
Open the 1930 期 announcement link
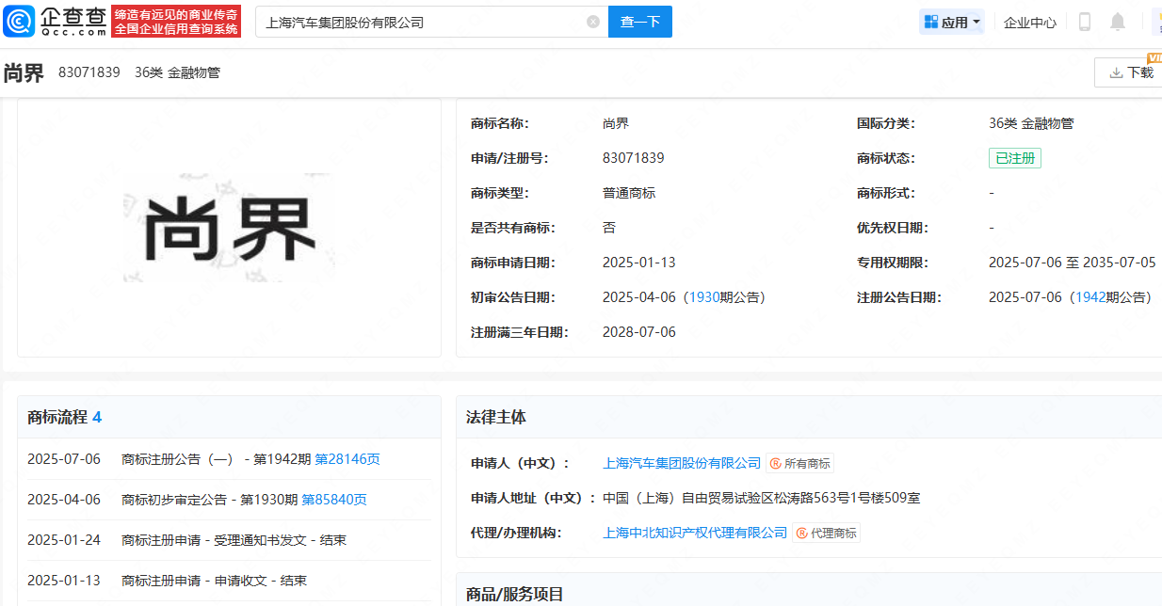pos(704,297)
